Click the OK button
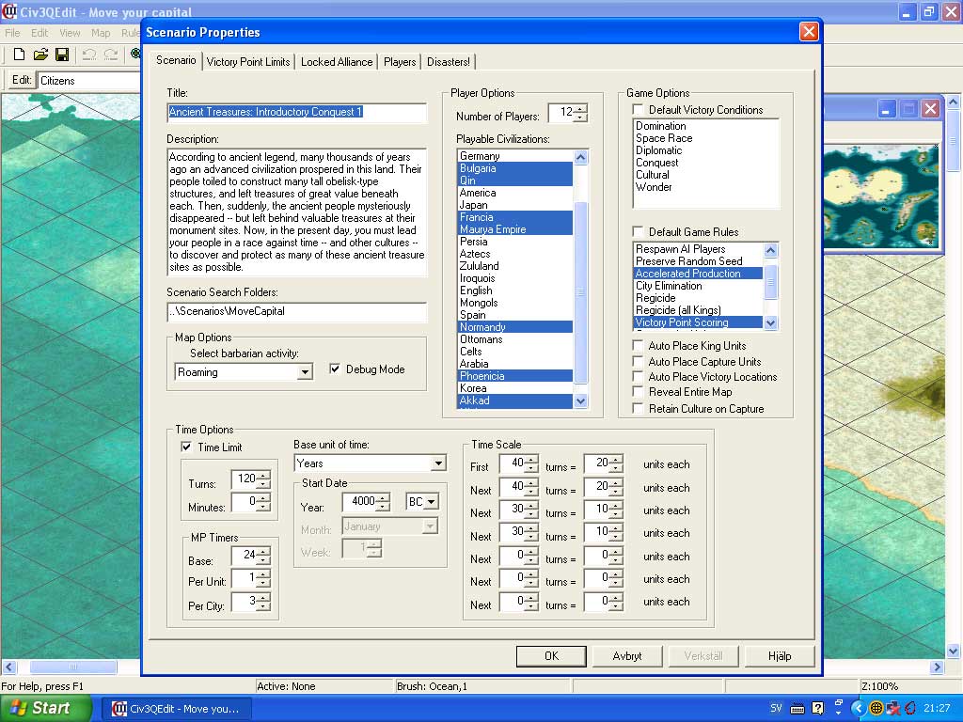 click(551, 655)
